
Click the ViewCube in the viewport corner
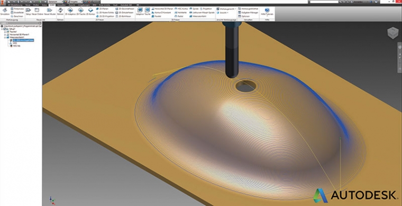[x=392, y=33]
